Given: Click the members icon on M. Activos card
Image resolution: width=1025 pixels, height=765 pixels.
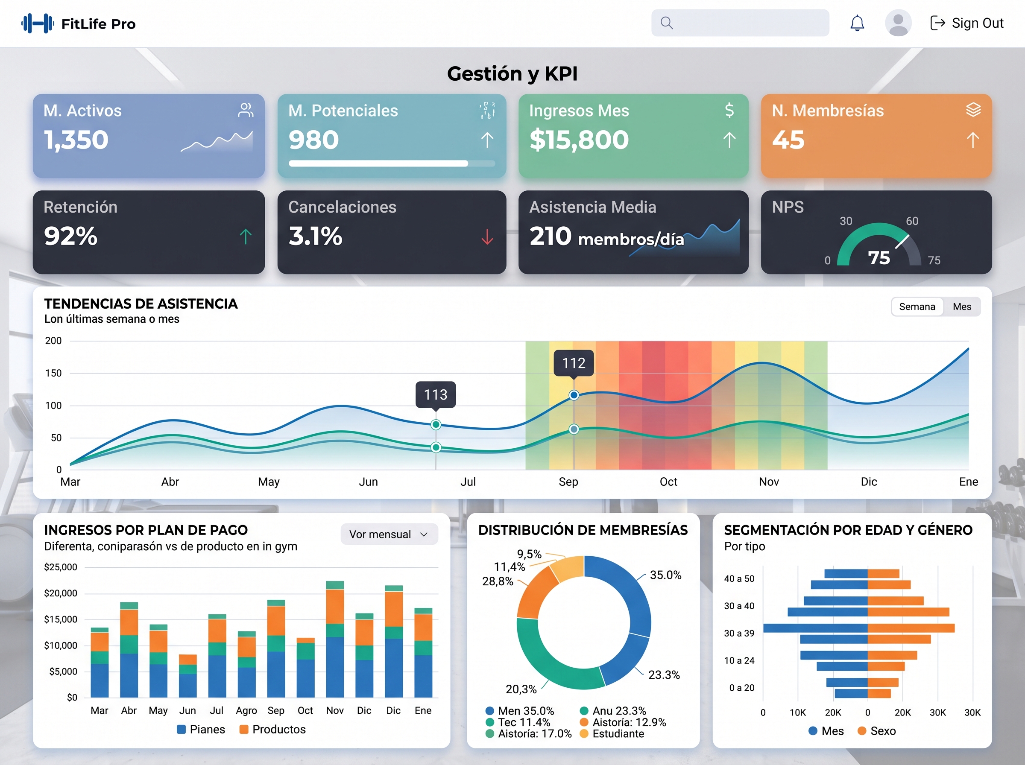Looking at the screenshot, I should pos(246,110).
